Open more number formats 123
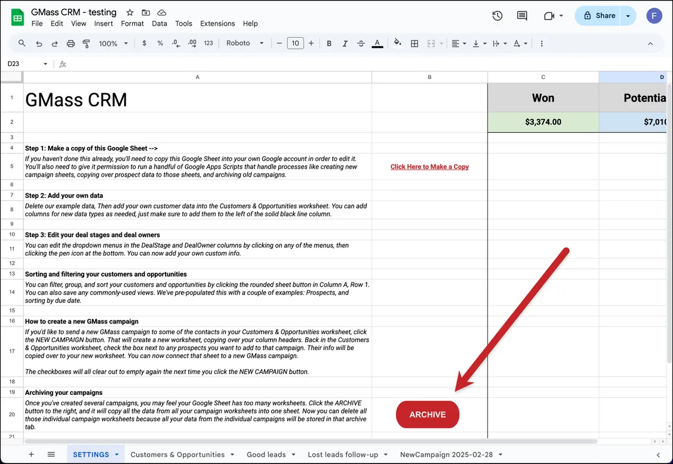Viewport: 673px width, 464px height. (x=209, y=43)
